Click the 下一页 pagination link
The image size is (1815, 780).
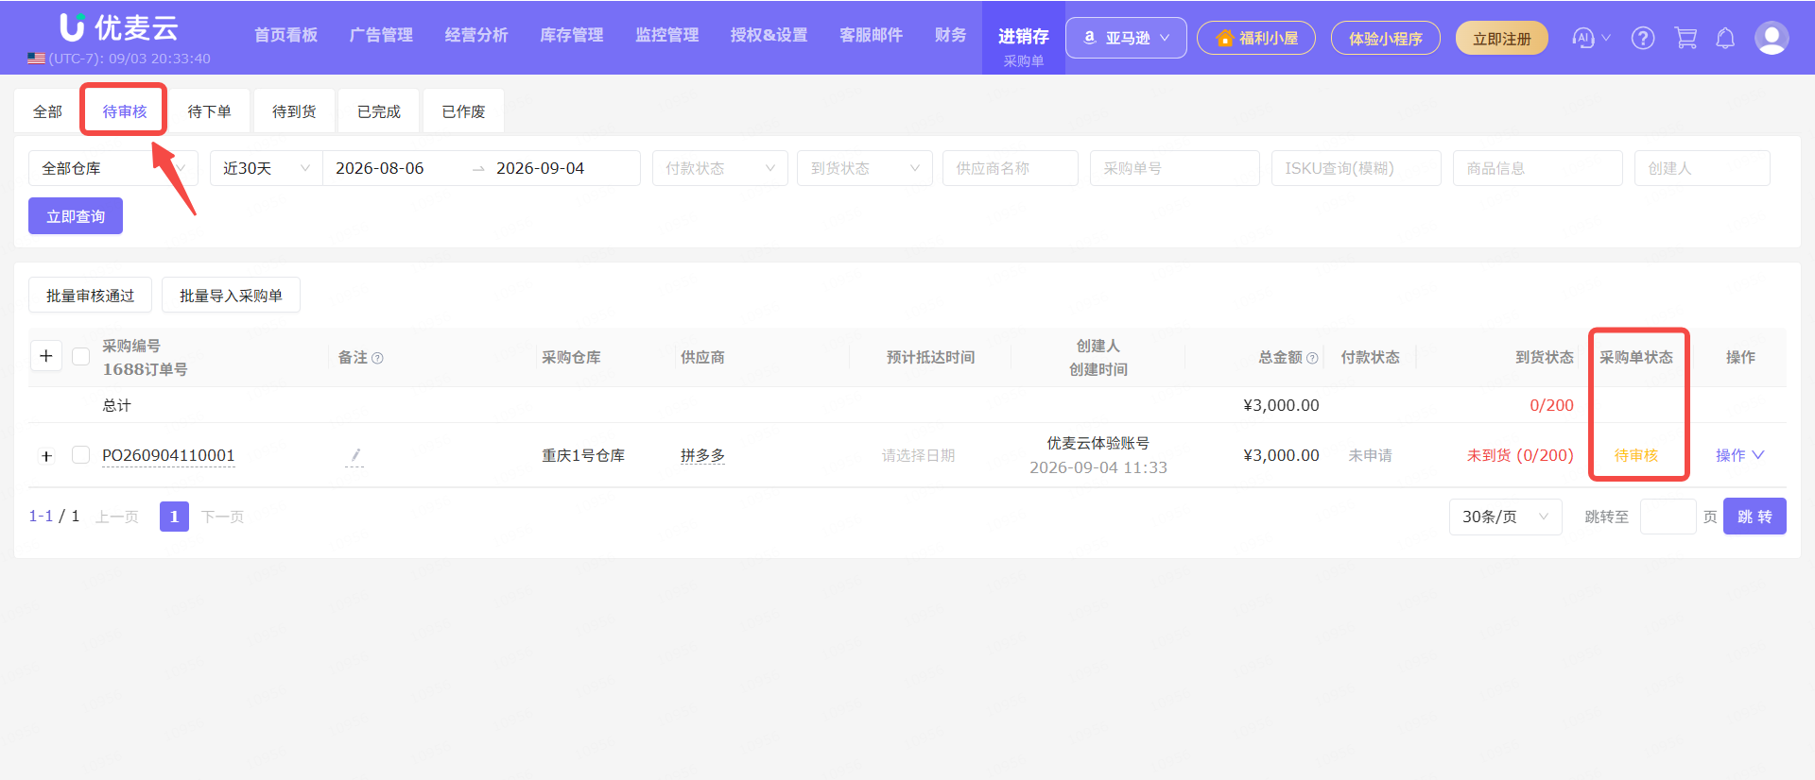coord(222,517)
